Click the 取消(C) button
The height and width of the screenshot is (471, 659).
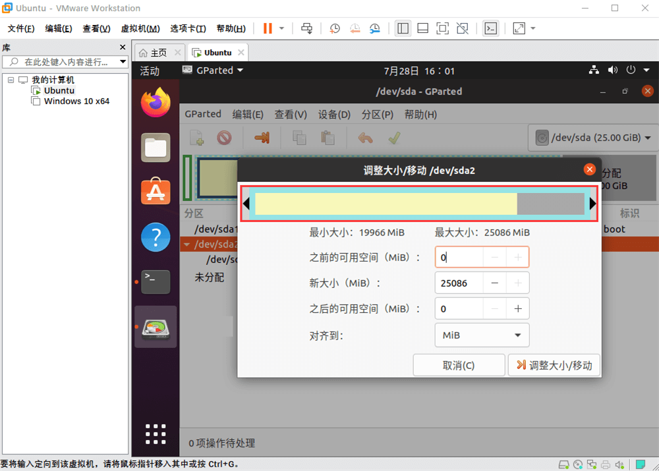(x=459, y=366)
